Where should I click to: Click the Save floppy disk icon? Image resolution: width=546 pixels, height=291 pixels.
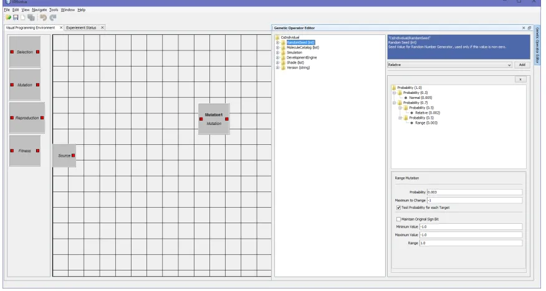(16, 17)
